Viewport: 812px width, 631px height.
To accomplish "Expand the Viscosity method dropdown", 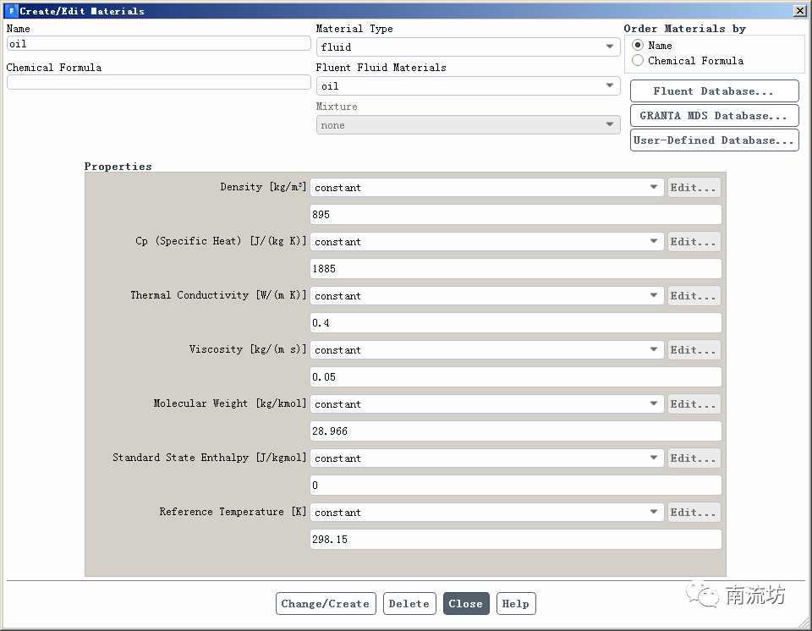I will [x=486, y=350].
